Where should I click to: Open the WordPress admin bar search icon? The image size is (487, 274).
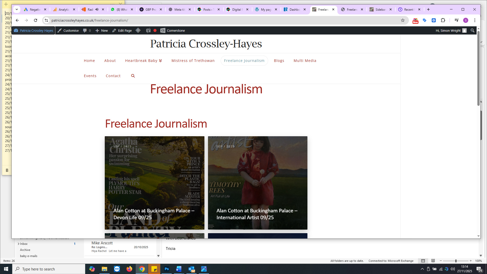pos(472,30)
